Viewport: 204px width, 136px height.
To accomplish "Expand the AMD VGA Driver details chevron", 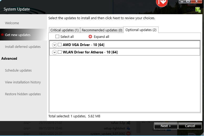I will pos(54,45).
